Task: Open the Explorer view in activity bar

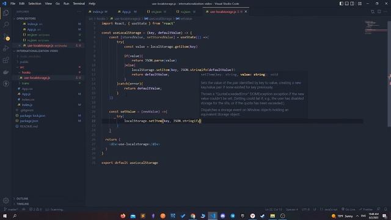Action: click(5, 12)
